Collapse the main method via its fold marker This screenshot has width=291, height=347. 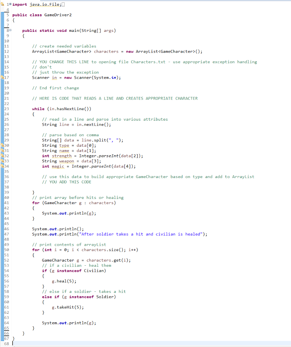pos(9,30)
